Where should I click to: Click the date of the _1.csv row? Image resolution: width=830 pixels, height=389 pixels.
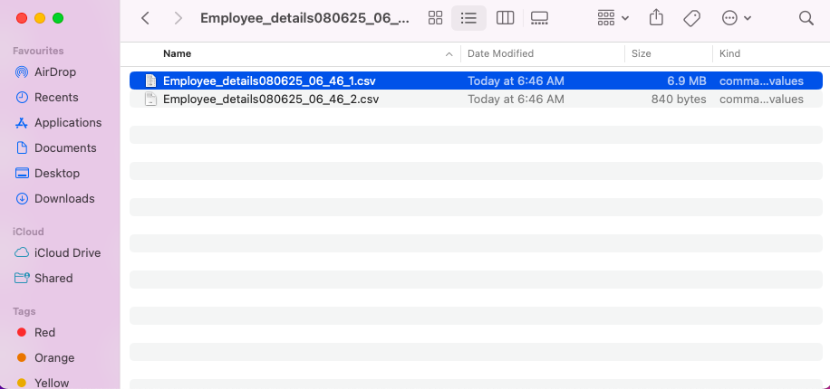pyautogui.click(x=516, y=81)
